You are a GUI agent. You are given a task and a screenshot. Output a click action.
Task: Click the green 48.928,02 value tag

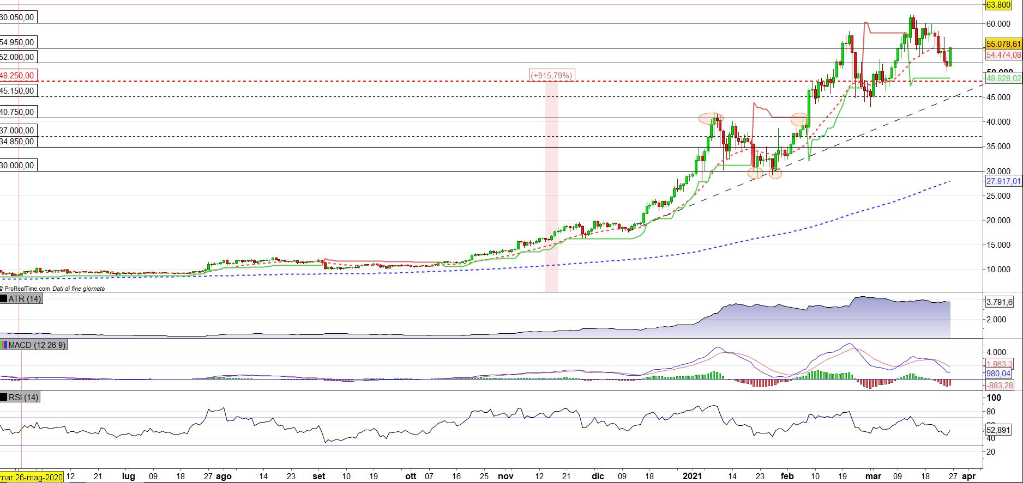(1003, 78)
